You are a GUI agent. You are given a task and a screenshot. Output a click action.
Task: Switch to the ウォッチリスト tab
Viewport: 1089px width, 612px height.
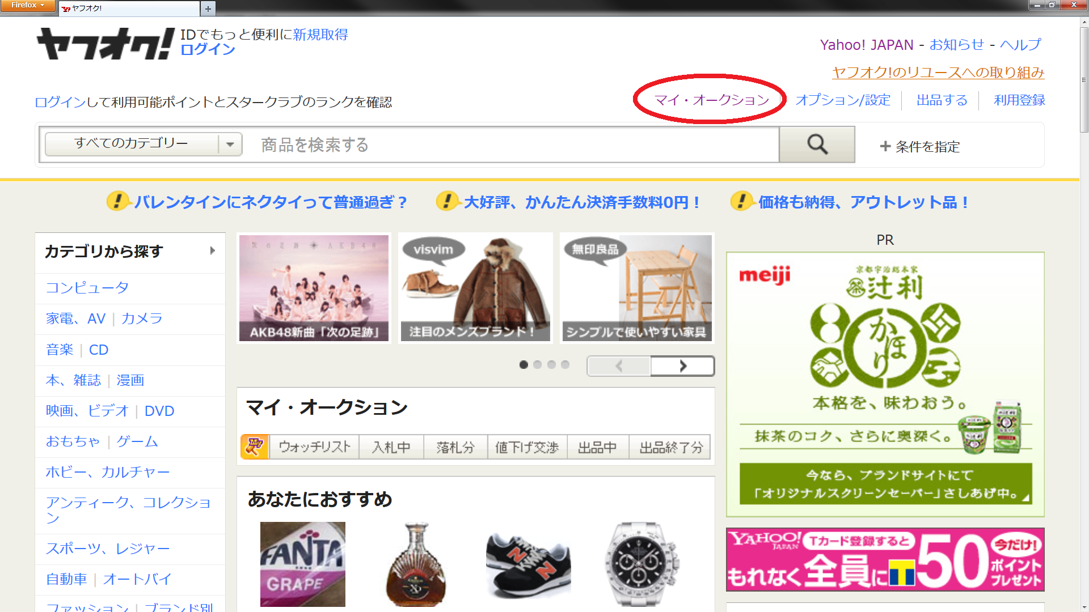314,447
